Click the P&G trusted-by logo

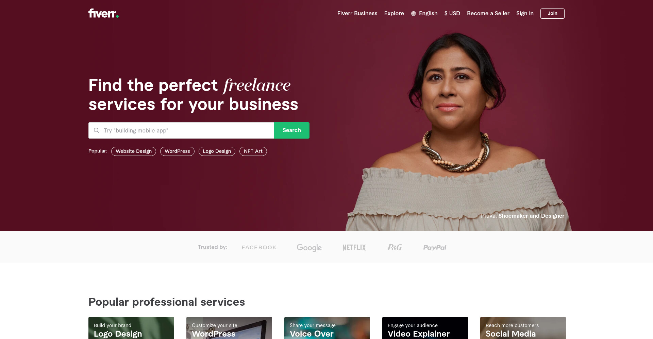point(395,248)
